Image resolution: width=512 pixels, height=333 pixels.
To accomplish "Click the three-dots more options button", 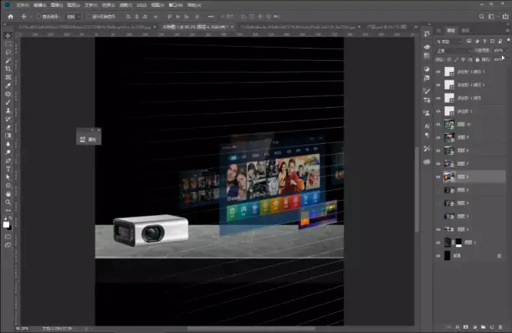I will point(211,17).
